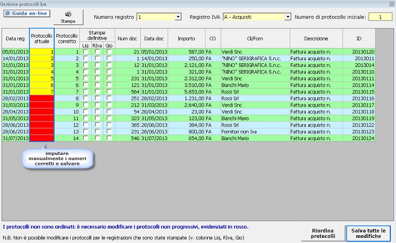
Task: Select Data reg cell 28/04/2013
Action: pyautogui.click(x=15, y=112)
